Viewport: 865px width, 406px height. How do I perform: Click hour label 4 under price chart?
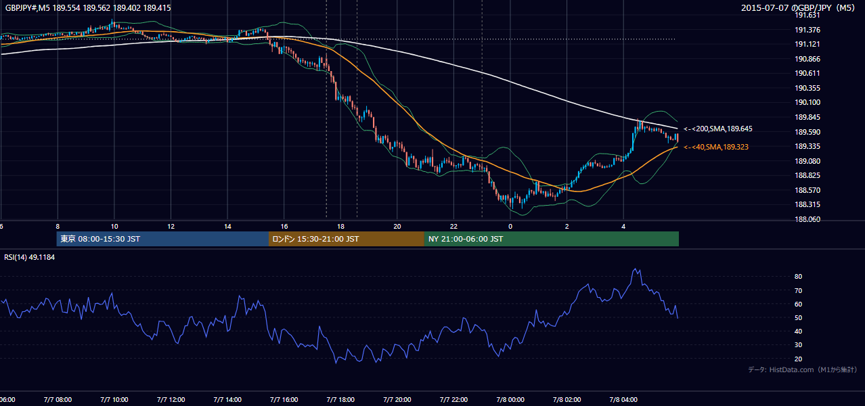pos(623,226)
